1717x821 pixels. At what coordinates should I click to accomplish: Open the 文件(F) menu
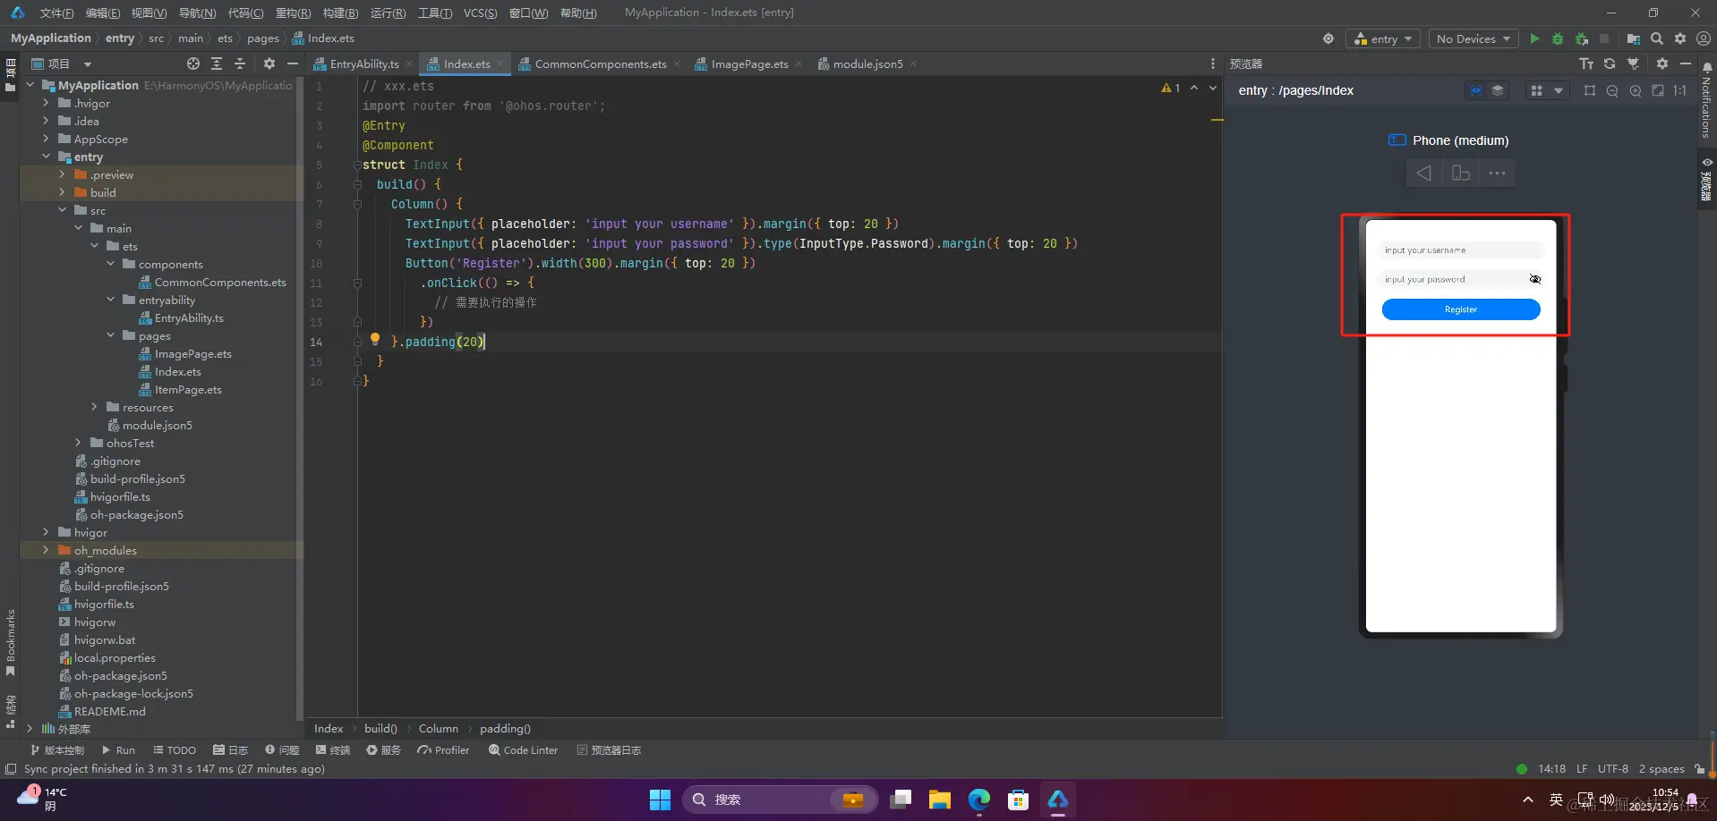point(56,13)
